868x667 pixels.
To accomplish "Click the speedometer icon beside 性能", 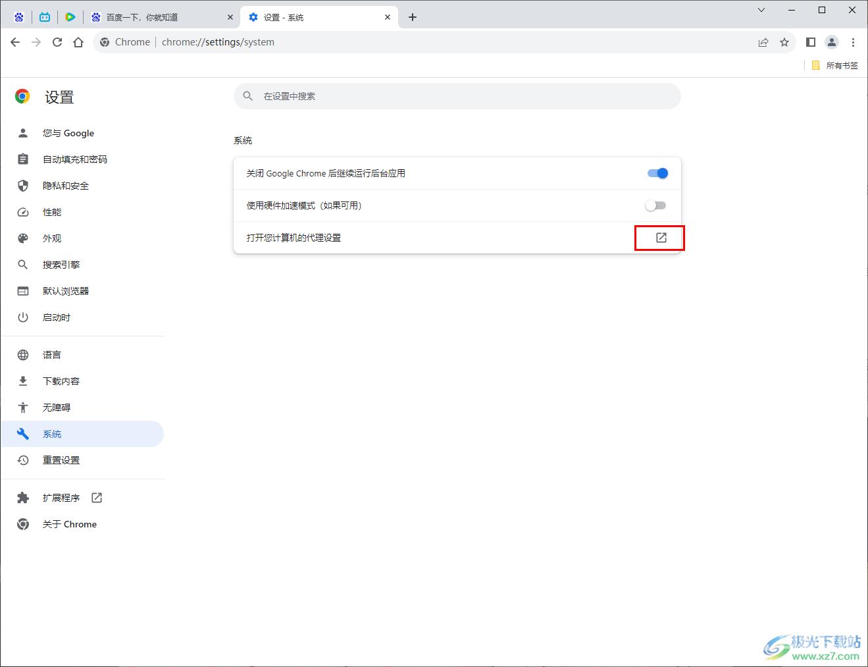I will click(x=23, y=212).
